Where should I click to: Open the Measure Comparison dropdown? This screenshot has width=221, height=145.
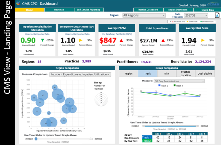coord(80,74)
